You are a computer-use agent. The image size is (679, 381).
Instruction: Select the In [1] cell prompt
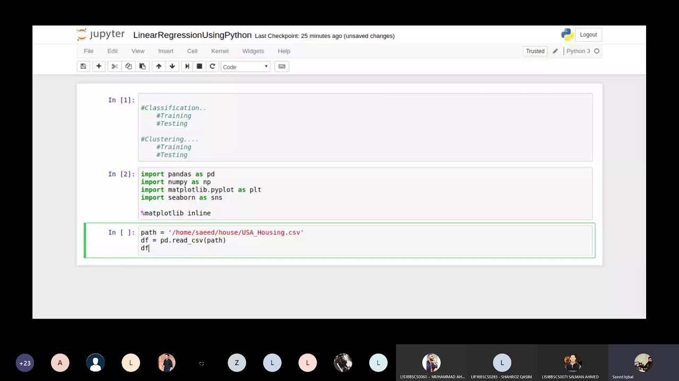[121, 100]
